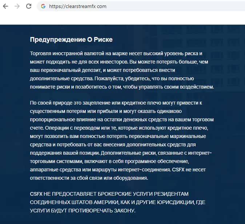Click the line starting "По своей природе"

pyautogui.click(x=116, y=103)
